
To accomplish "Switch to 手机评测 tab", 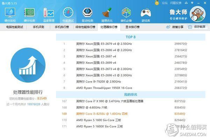I will tap(38, 27).
